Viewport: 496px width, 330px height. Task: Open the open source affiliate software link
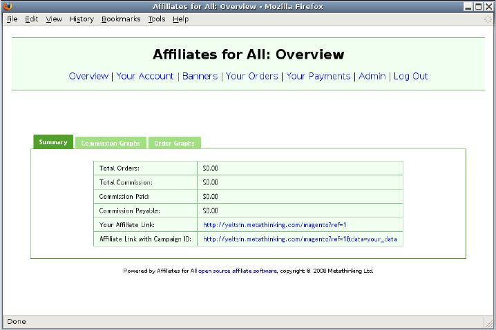(238, 271)
